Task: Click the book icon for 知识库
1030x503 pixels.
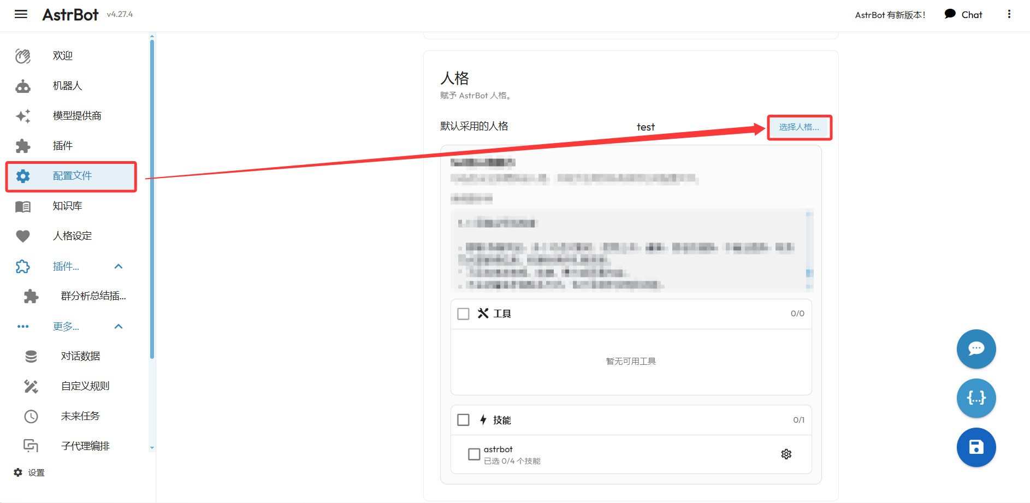Action: tap(23, 206)
